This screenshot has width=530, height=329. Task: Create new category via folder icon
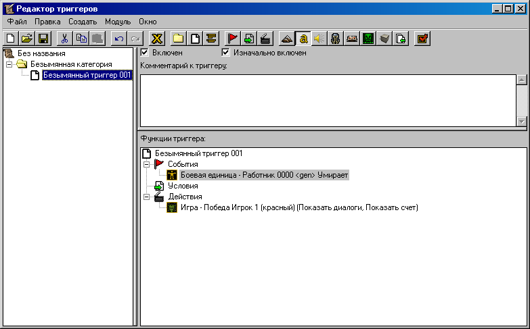(178, 39)
